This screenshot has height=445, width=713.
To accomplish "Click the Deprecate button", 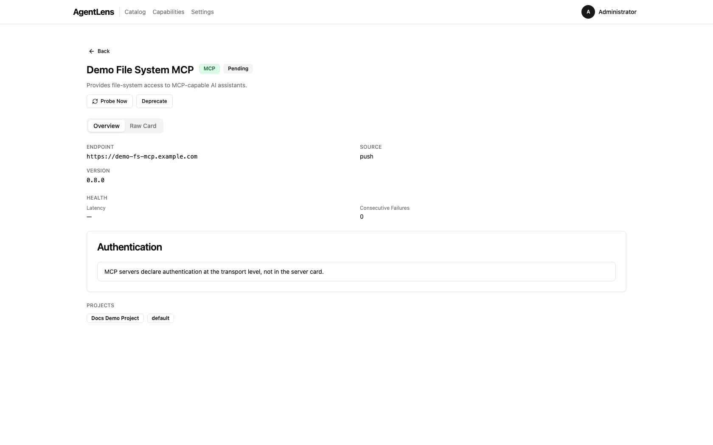I will tap(154, 101).
